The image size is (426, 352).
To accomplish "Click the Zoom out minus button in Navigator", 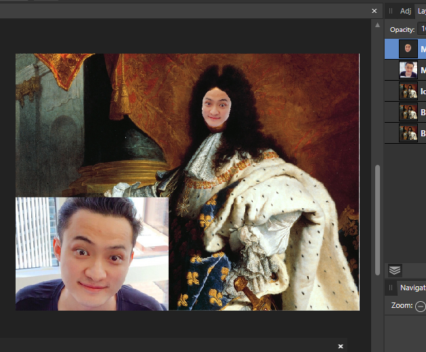I will click(421, 307).
